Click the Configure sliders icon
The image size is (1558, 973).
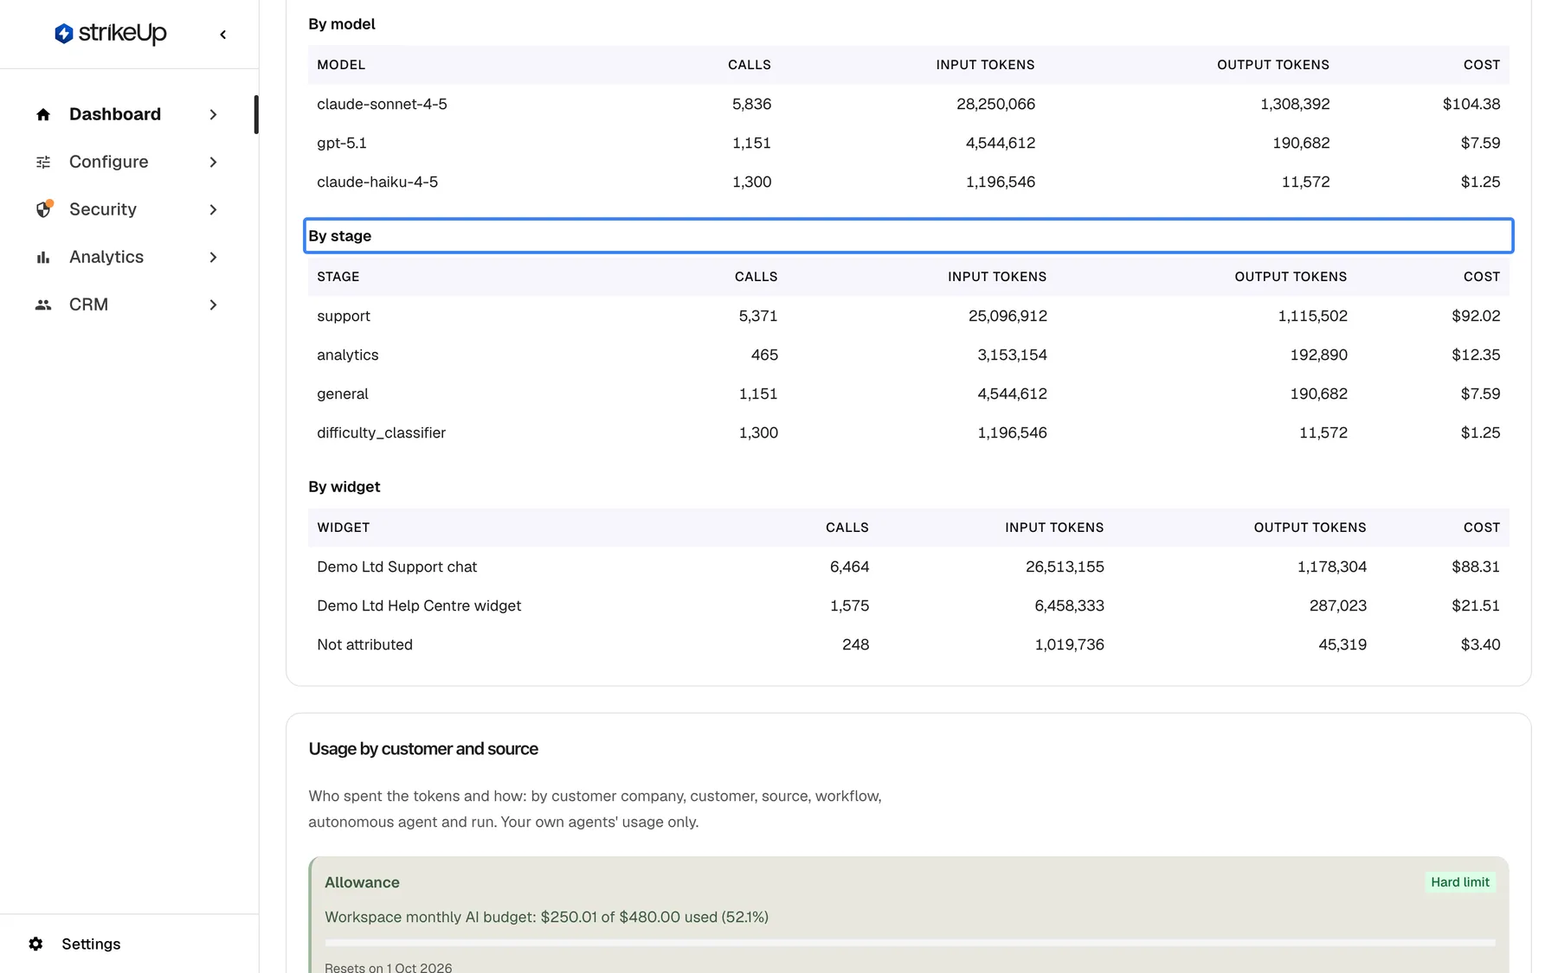pos(43,162)
